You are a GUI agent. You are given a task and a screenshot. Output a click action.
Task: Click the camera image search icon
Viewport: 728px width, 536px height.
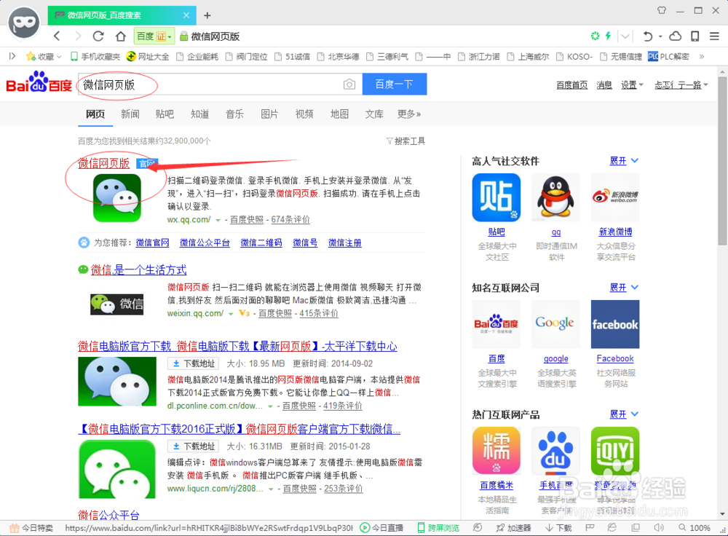349,84
